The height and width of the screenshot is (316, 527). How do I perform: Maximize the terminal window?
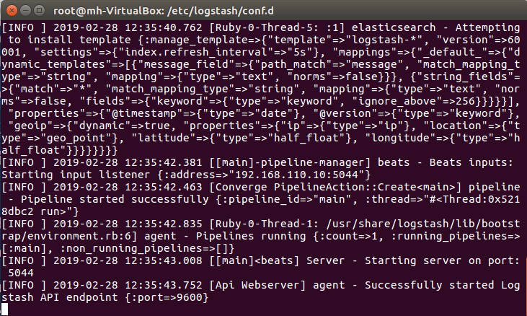click(40, 10)
